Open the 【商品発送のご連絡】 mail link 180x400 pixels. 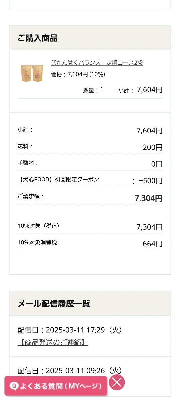pos(53,342)
